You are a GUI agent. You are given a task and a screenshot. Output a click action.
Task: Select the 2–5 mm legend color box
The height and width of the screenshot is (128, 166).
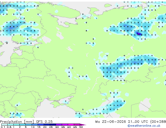(x=23, y=125)
